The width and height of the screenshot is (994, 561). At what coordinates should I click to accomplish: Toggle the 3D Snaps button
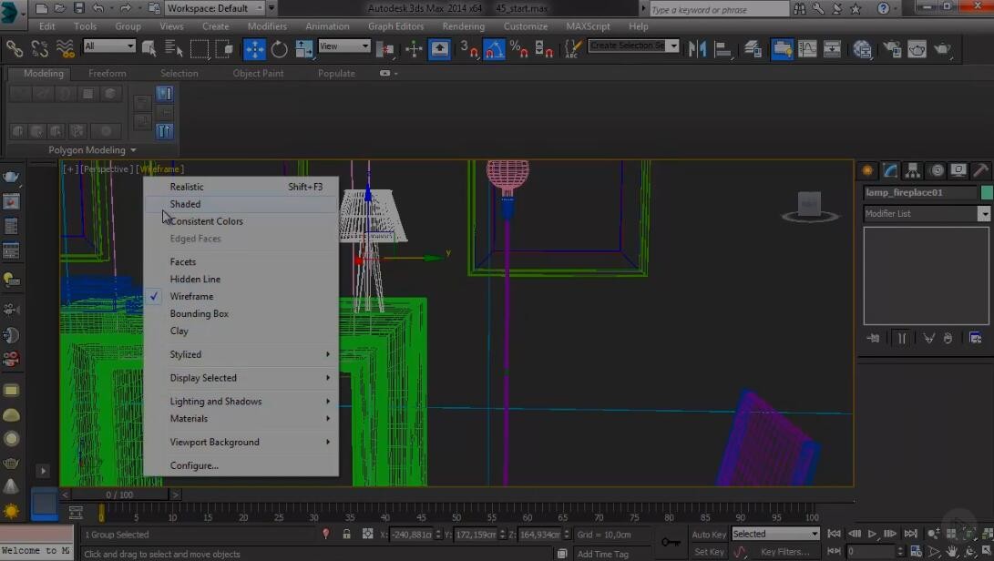click(468, 49)
